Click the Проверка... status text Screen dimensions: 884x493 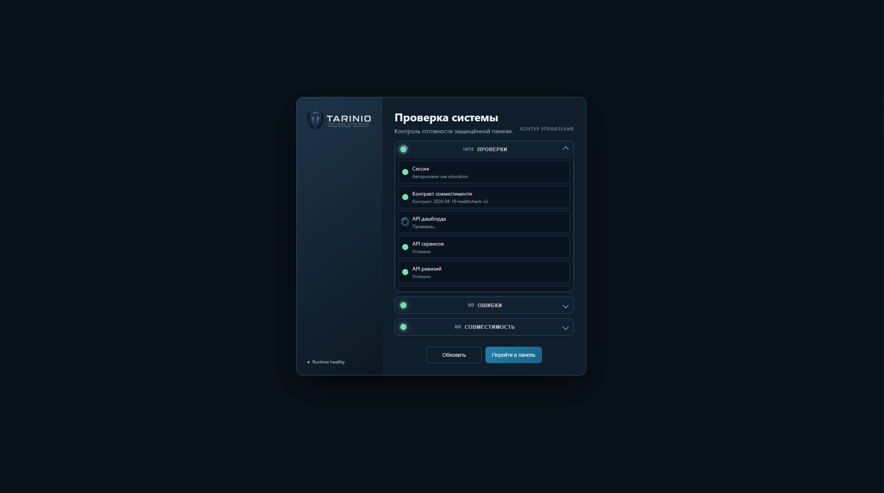point(424,227)
